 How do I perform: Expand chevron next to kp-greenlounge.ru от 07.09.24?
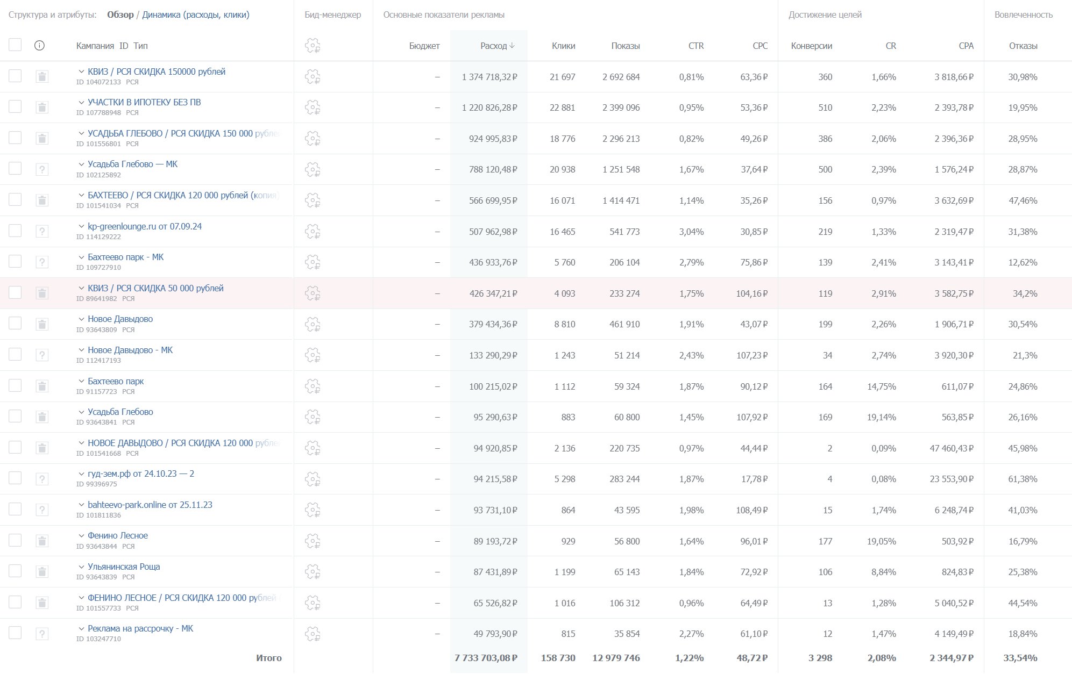(x=81, y=226)
